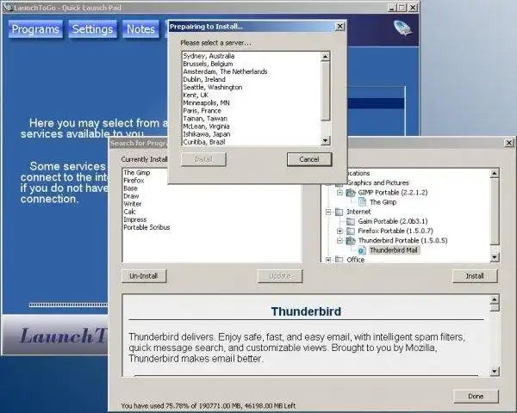Screen dimensions: 517x413
Task: Click server list scroll down arrow
Action: 326,141
